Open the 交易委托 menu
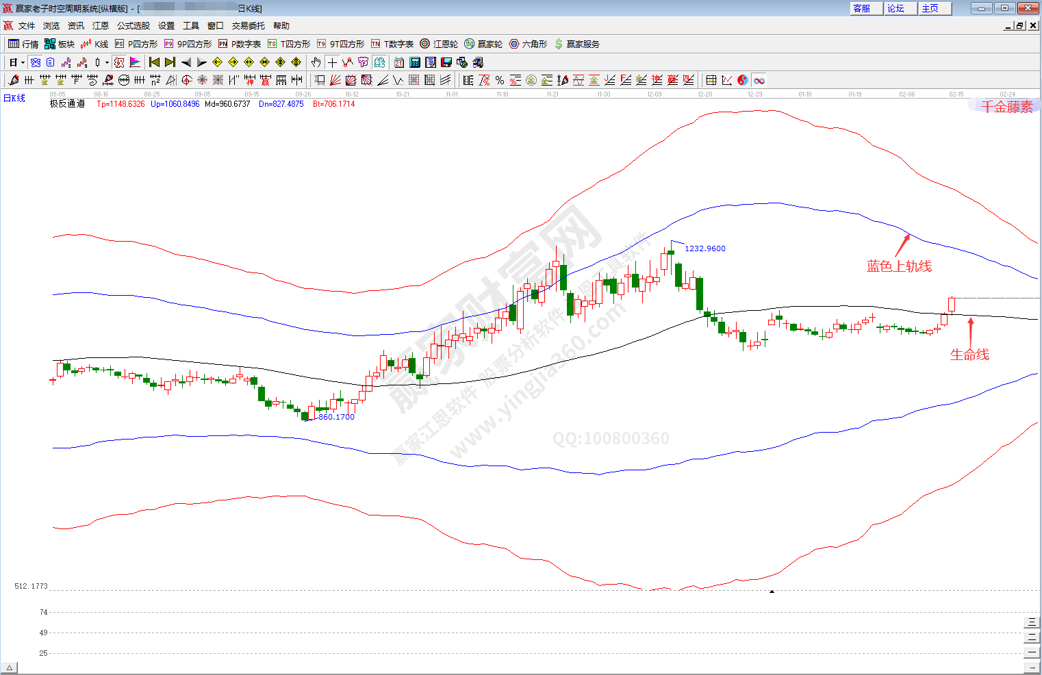Screen dimensions: 1042x675 [248, 25]
